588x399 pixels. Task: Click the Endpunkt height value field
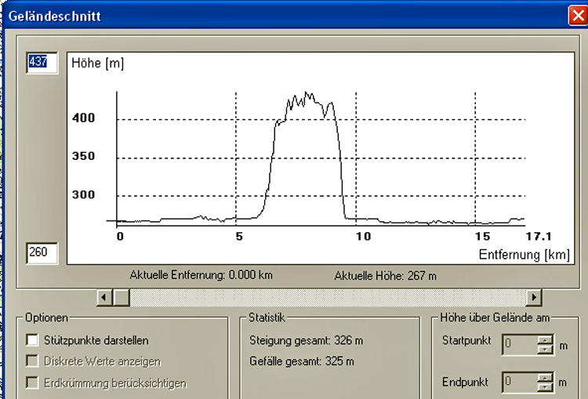pyautogui.click(x=517, y=383)
